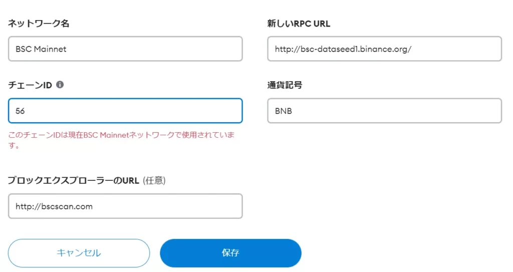Click the (任意) optional marker text
Viewport: 513px width, 272px height.
(154, 180)
